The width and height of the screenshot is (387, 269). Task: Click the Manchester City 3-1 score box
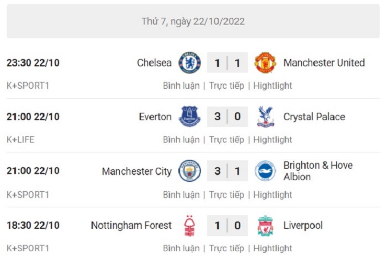tap(227, 171)
